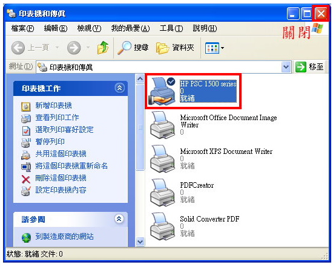Open the Search (搜尋) magnifier tool

[x=133, y=48]
